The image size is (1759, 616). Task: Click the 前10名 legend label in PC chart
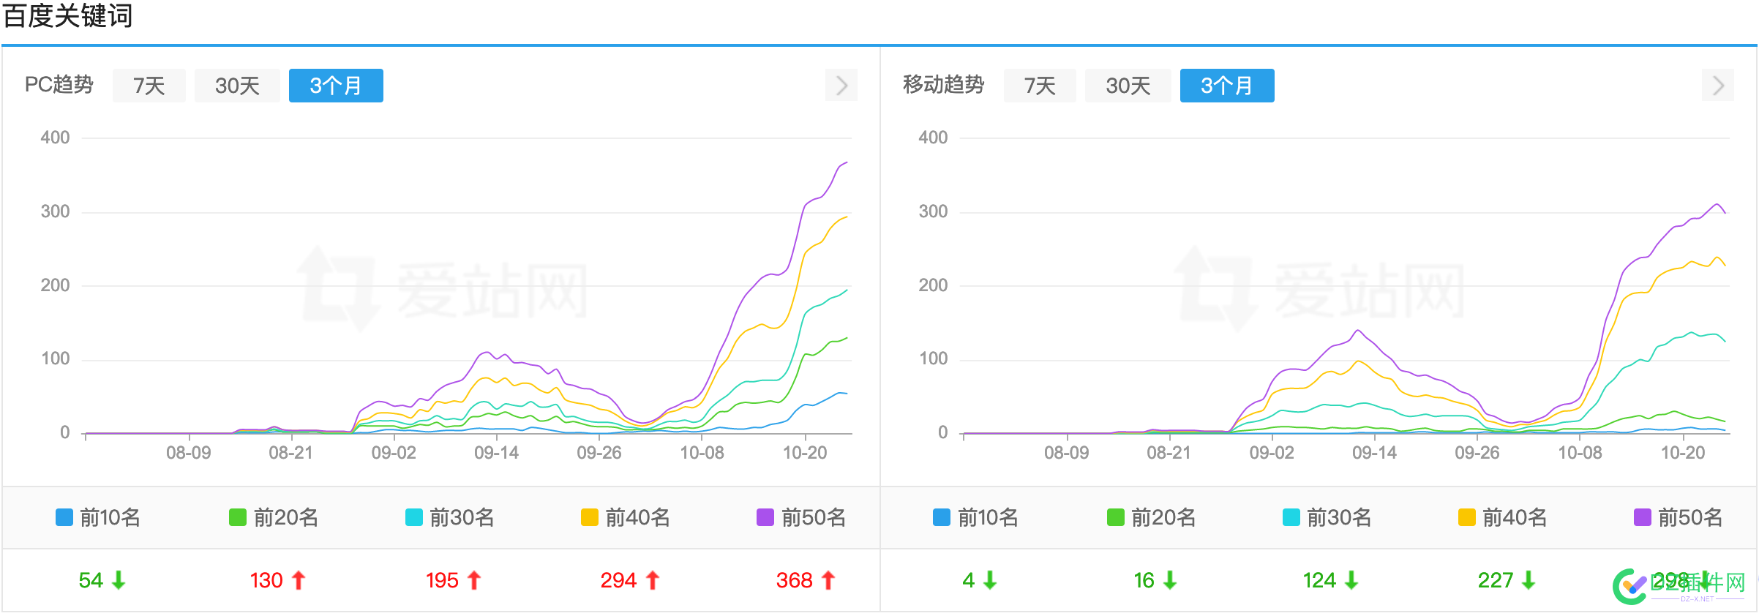click(110, 517)
